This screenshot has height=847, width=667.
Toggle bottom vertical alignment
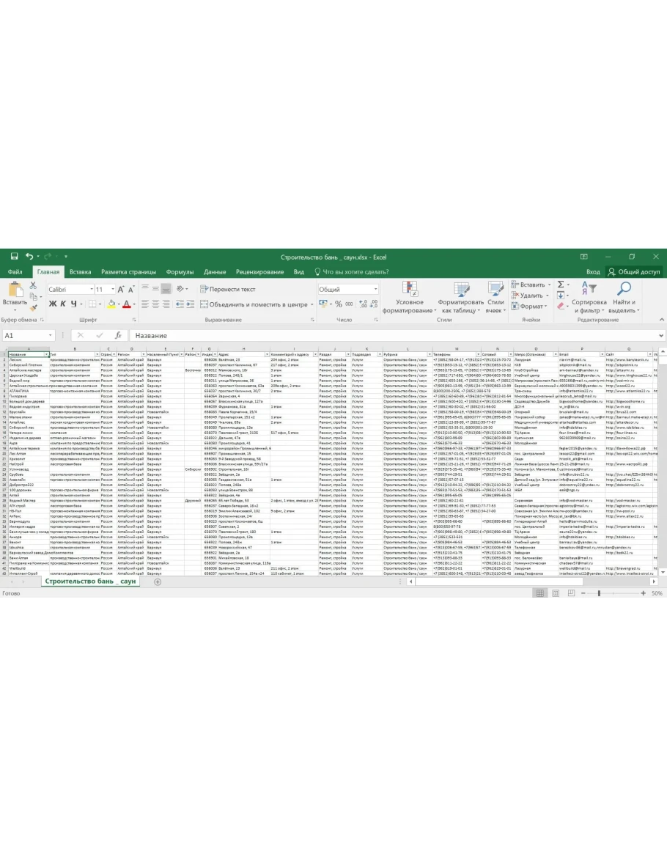(166, 289)
